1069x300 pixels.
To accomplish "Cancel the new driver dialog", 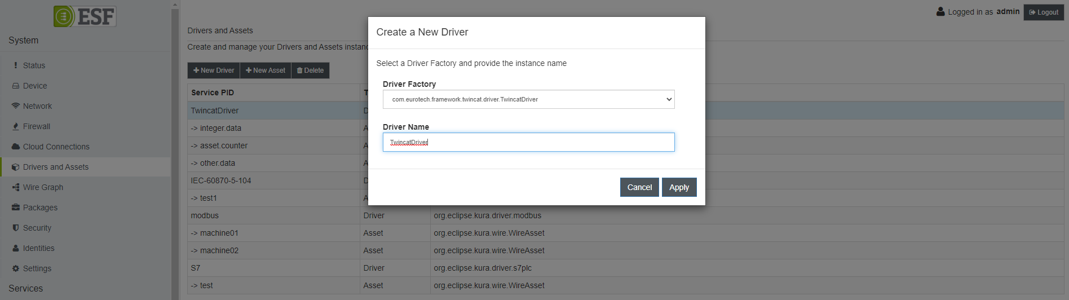I will 639,187.
